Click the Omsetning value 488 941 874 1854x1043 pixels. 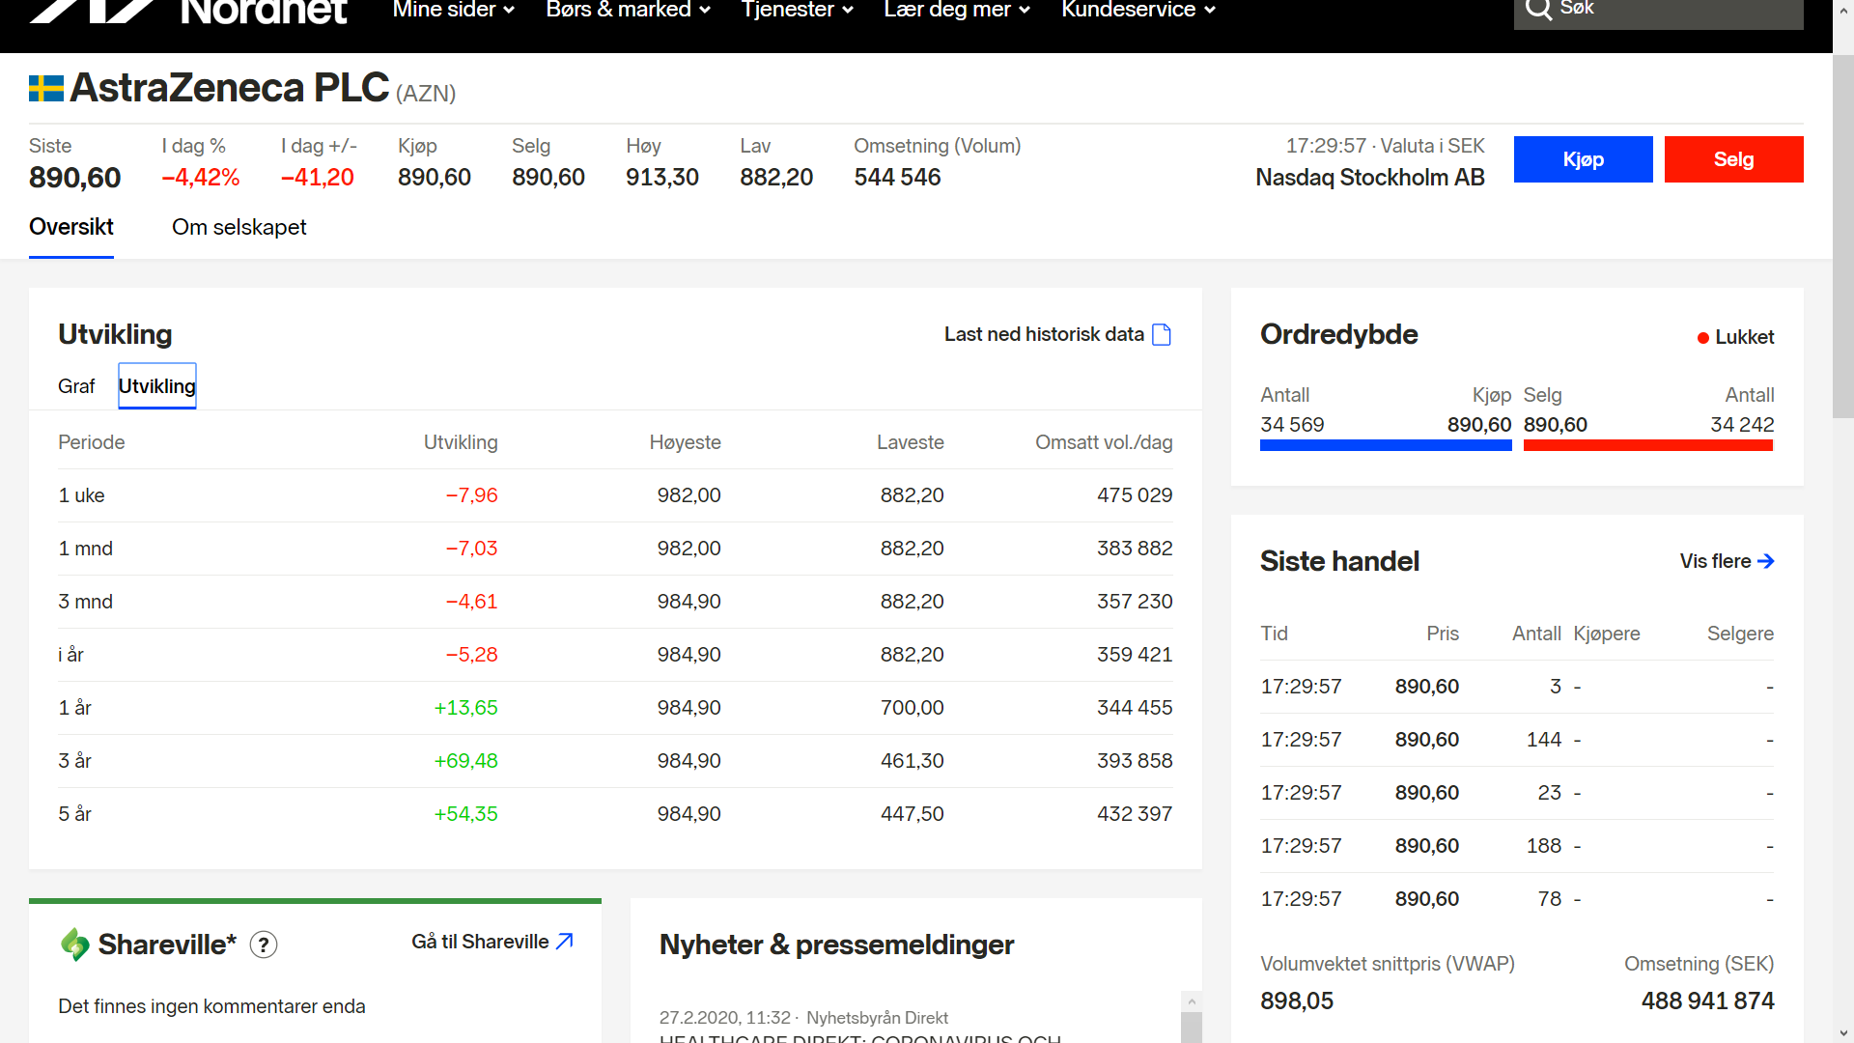[x=1707, y=1001]
